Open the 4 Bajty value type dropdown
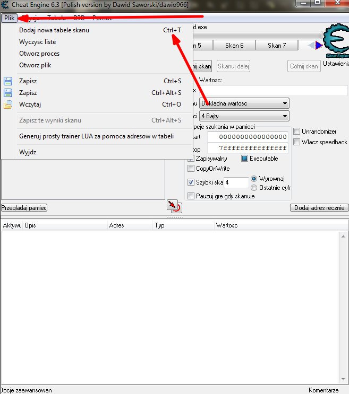This screenshot has height=394, width=349. (244, 116)
